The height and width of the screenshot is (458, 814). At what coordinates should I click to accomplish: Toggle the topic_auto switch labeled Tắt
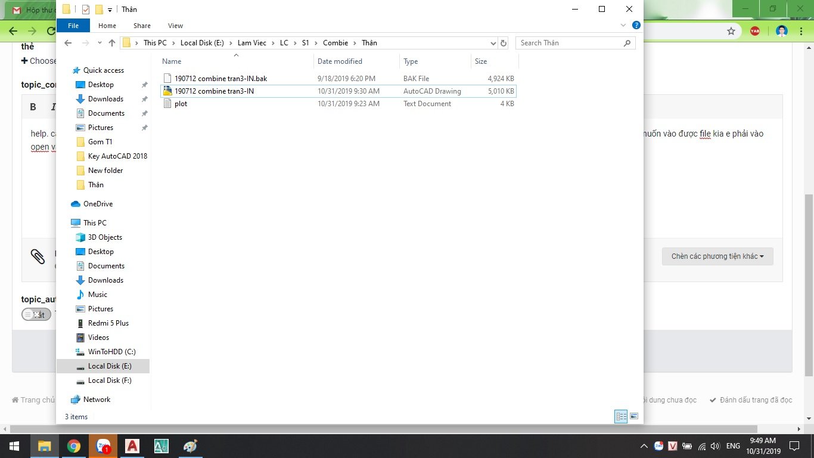point(36,314)
